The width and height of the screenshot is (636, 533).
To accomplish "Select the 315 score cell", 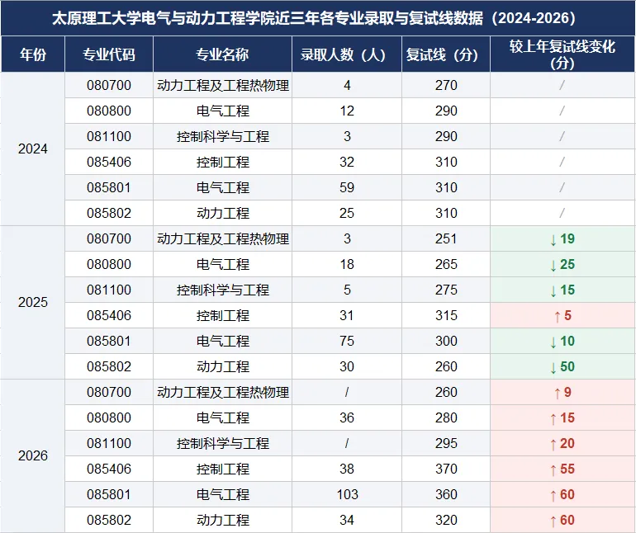I will 446,315.
